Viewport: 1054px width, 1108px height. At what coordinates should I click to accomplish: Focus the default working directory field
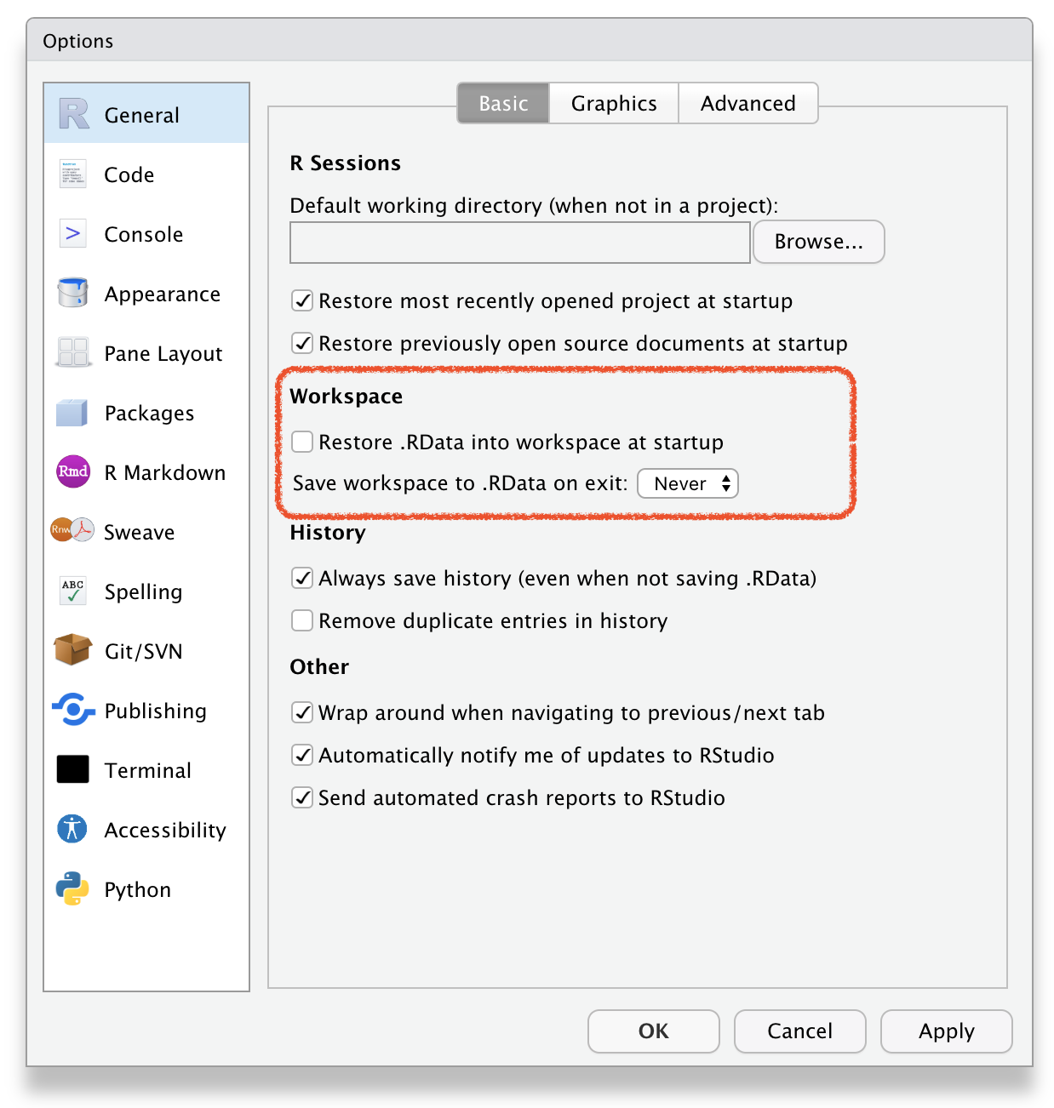[x=520, y=243]
